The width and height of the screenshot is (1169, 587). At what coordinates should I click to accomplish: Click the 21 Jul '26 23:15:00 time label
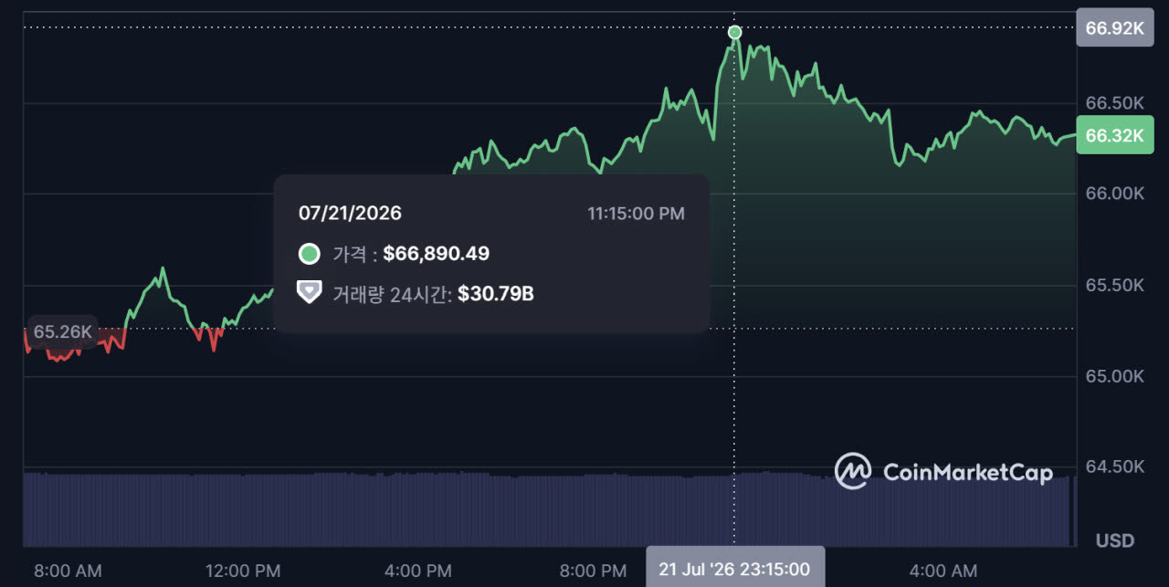point(735,569)
